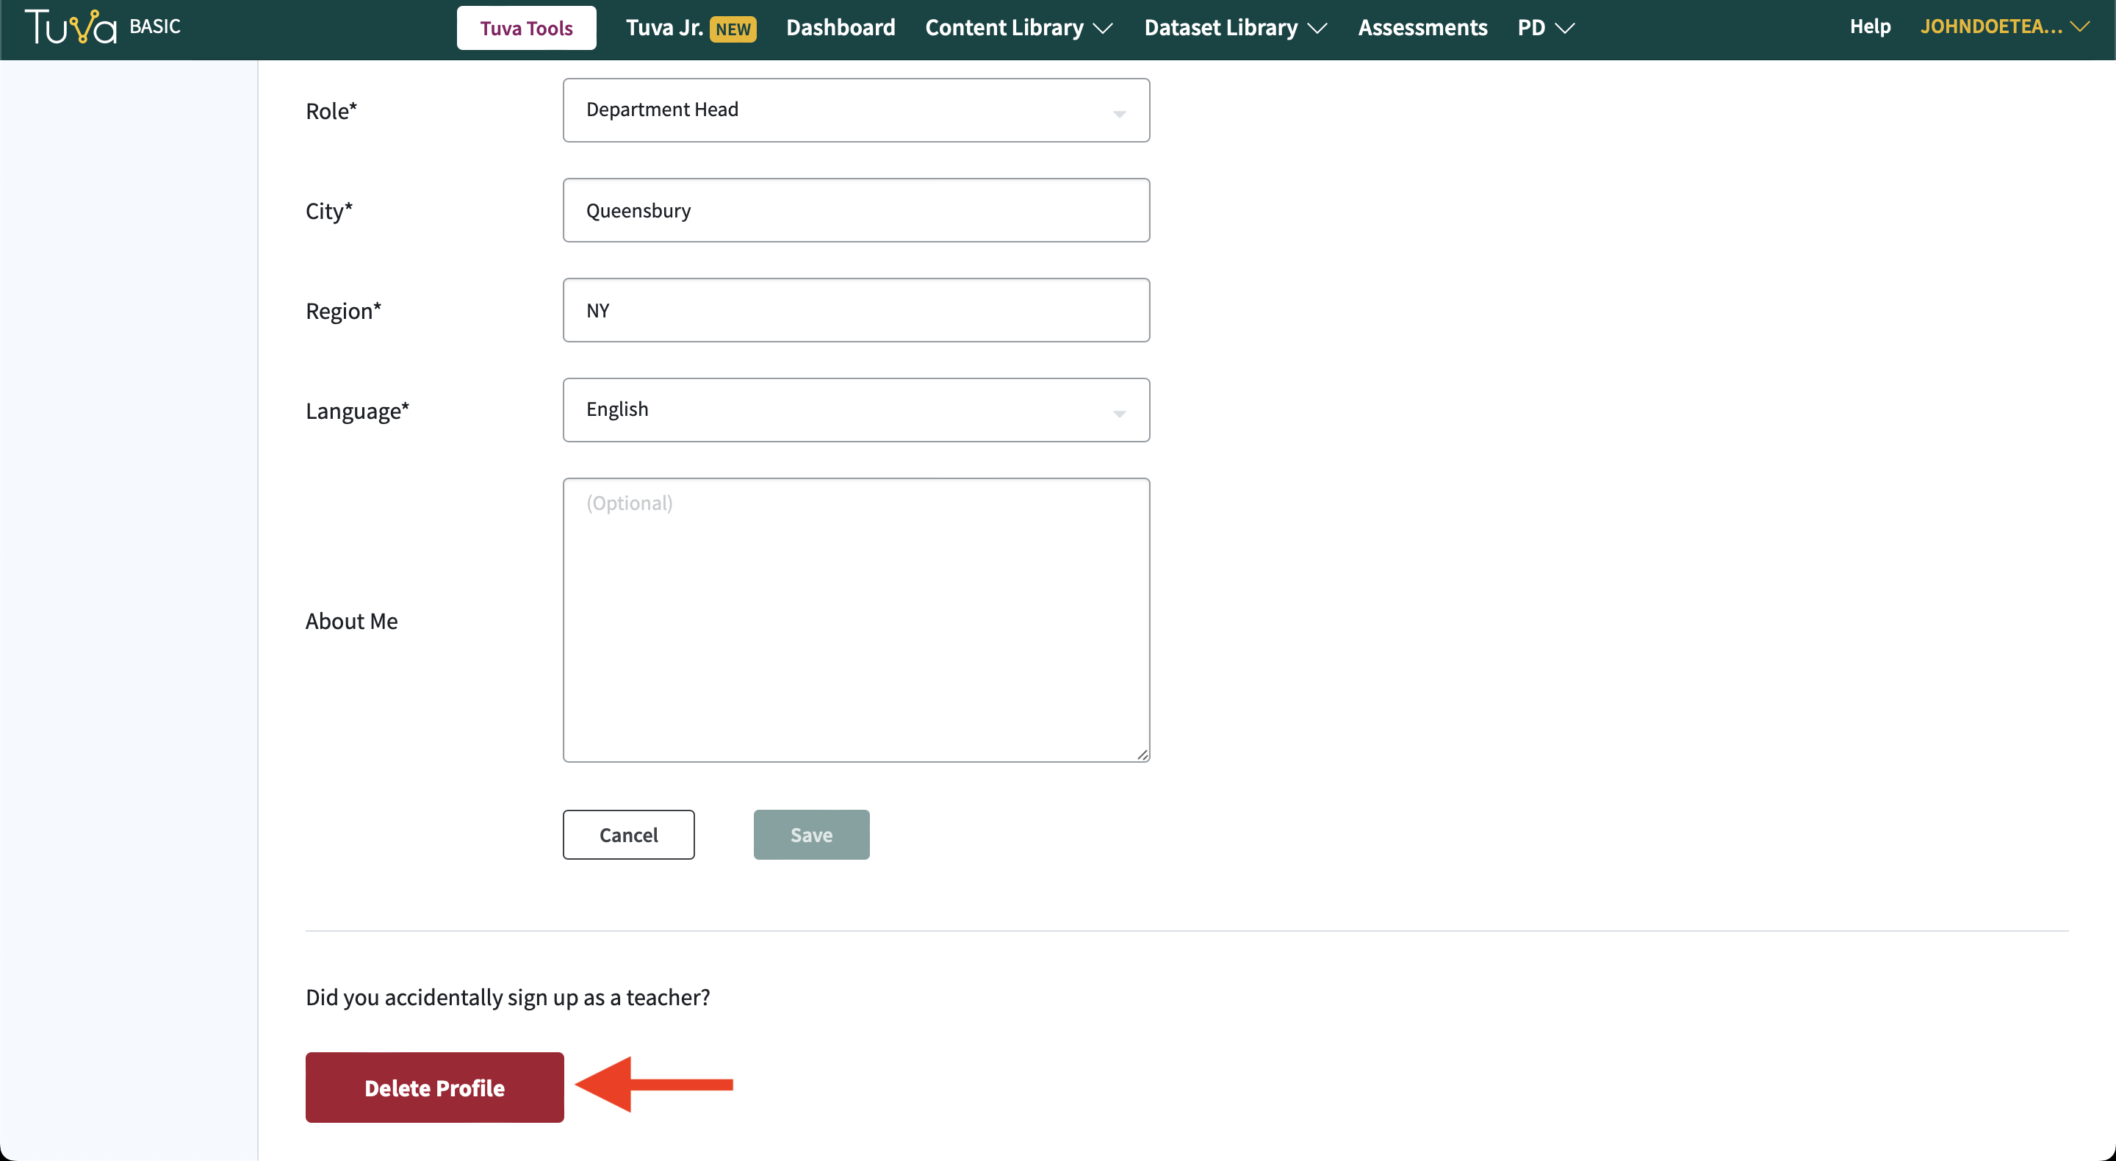
Task: Click the About Me textarea resize handle
Action: [x=1142, y=754]
